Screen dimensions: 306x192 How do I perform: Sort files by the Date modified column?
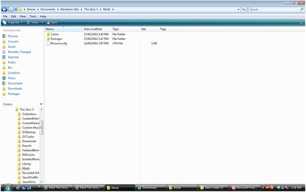pos(93,29)
